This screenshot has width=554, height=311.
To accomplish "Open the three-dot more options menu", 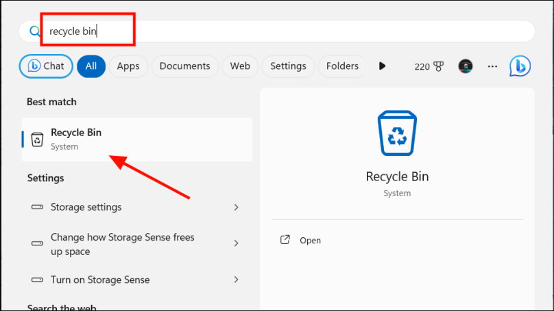I will coord(492,66).
